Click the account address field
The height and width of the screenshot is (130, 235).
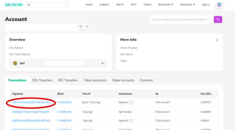click(x=41, y=27)
